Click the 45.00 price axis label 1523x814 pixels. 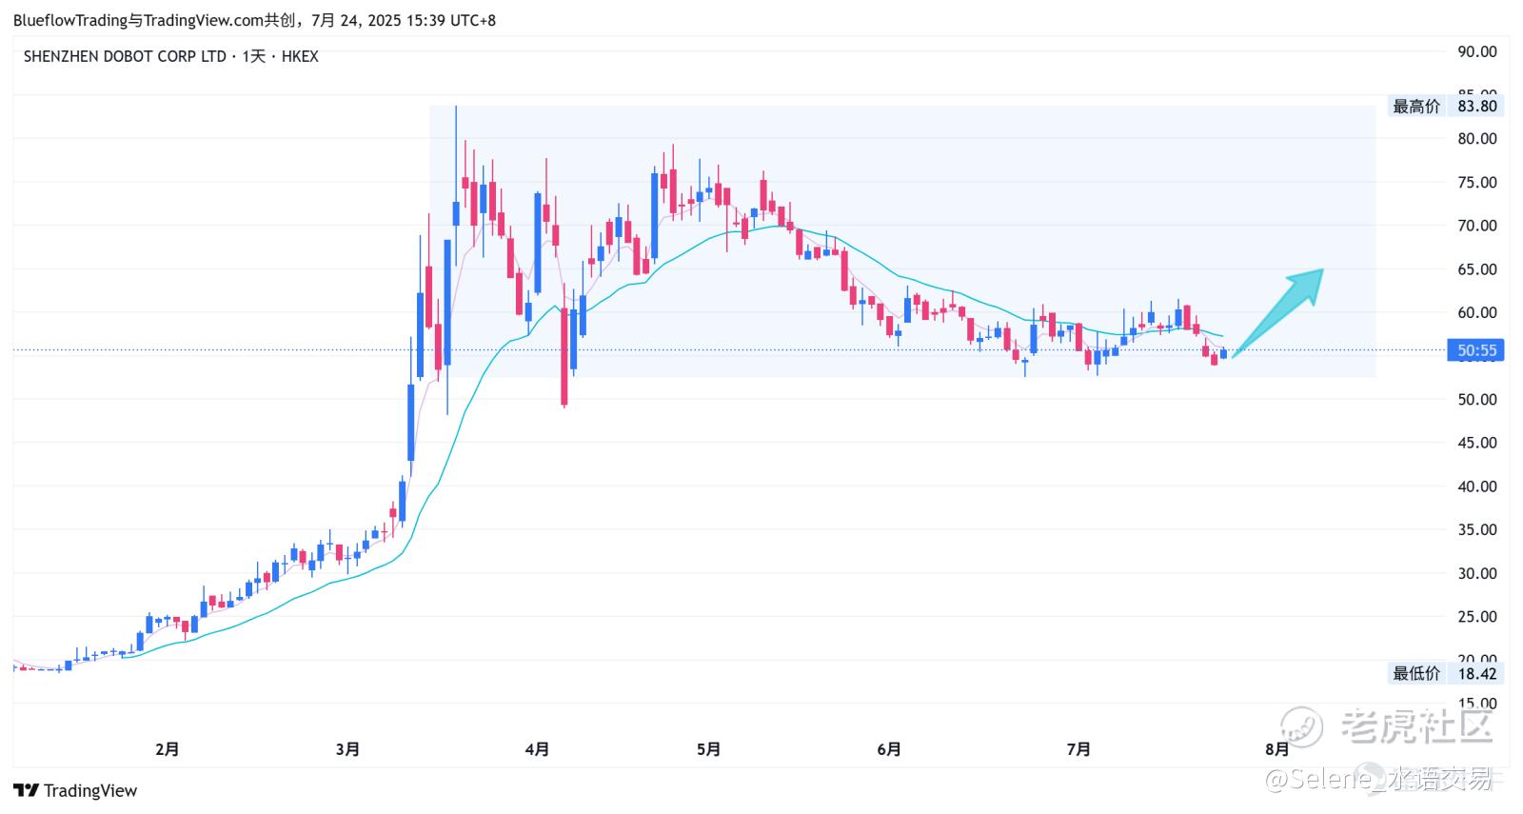[x=1477, y=443]
